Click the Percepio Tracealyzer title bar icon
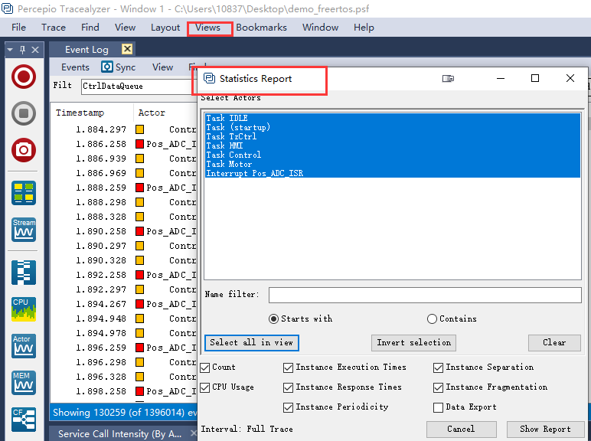Screen dimensions: 591x441 click(7, 8)
